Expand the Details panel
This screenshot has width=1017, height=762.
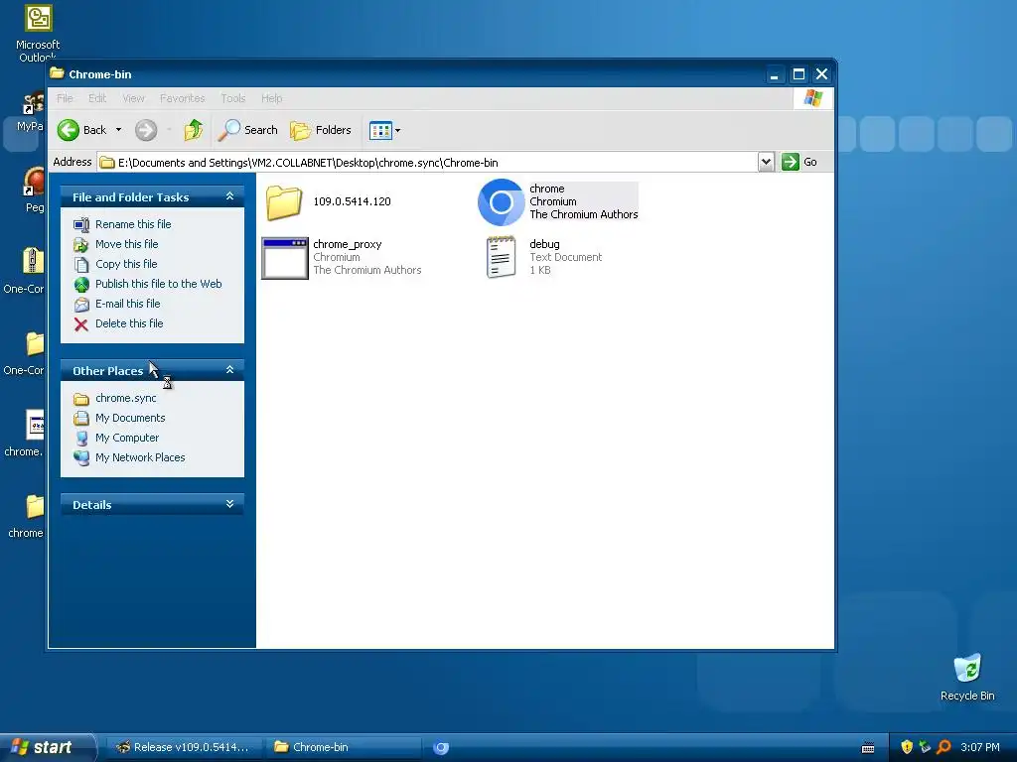click(229, 504)
